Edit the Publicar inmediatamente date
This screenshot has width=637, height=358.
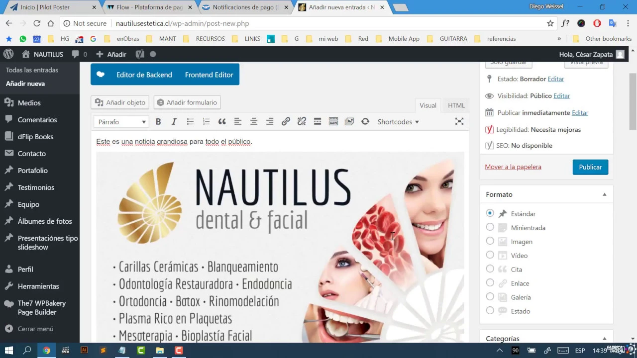(580, 113)
